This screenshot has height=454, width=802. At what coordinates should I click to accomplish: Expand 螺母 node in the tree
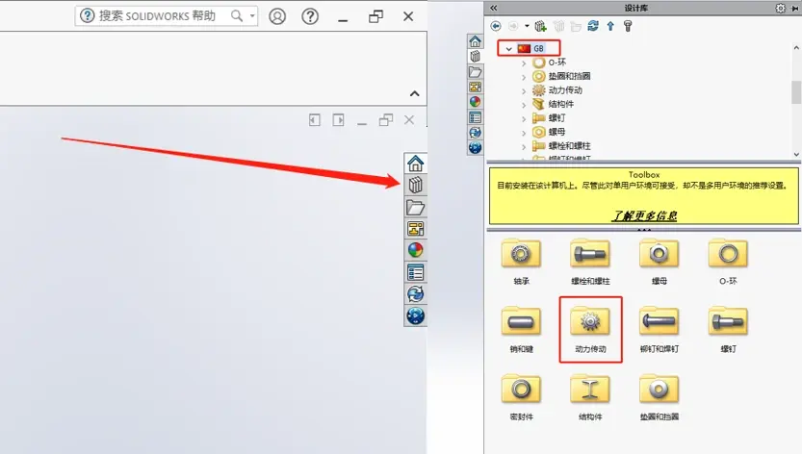(523, 133)
